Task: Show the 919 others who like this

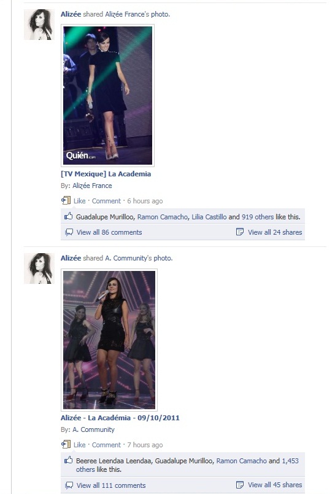Action: [x=258, y=217]
